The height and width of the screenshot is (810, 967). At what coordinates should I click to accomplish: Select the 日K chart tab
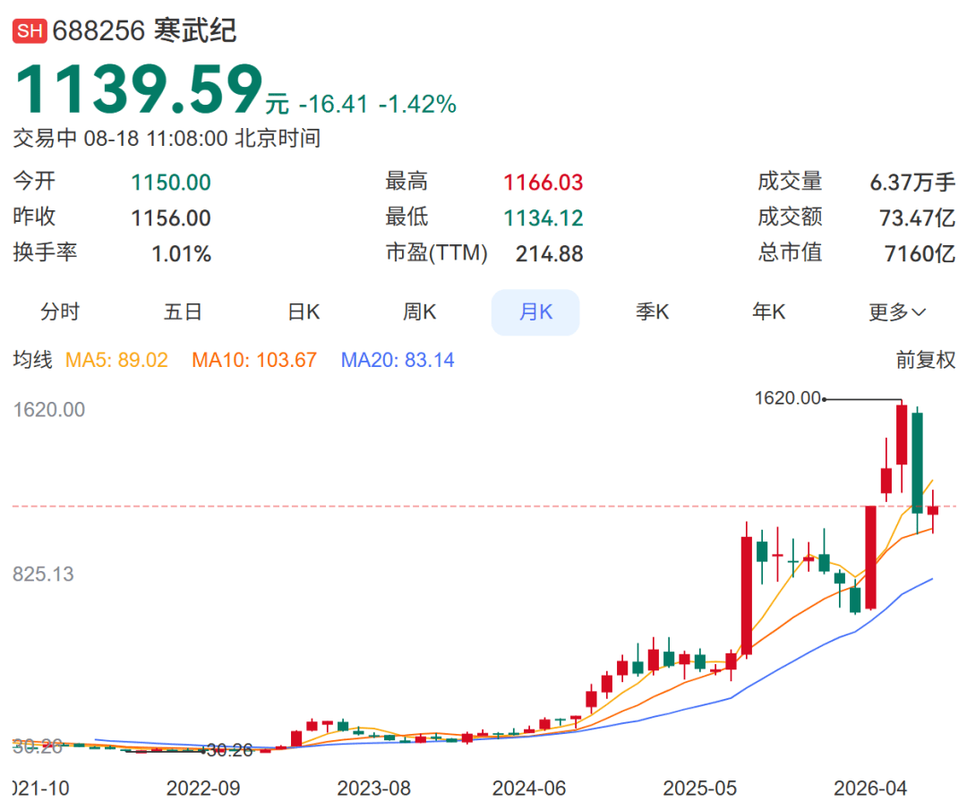click(x=304, y=312)
